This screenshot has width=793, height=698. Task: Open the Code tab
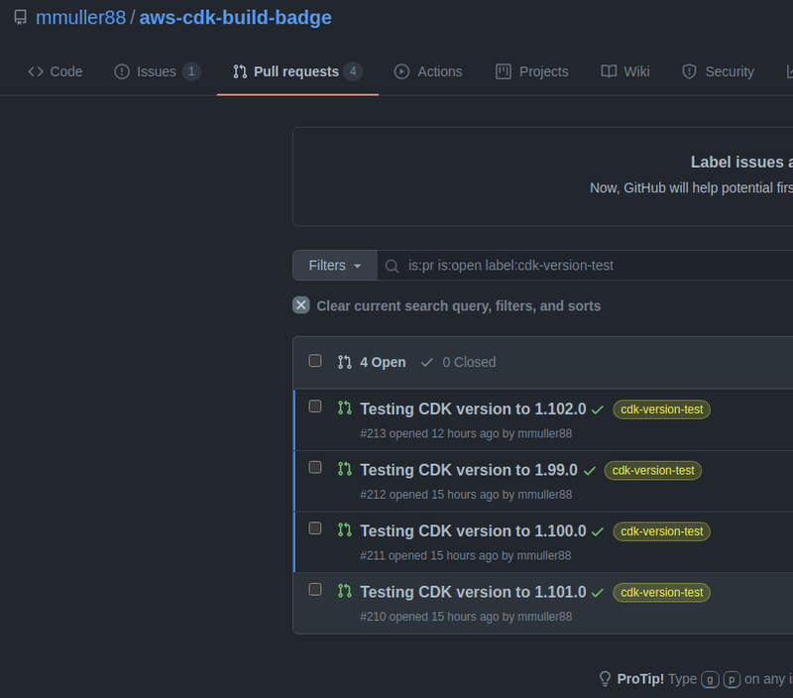pyautogui.click(x=56, y=71)
